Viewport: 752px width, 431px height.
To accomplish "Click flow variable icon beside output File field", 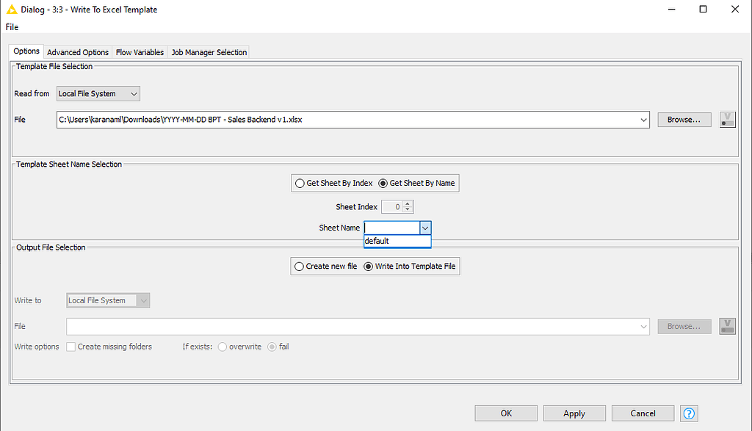I will pyautogui.click(x=727, y=325).
